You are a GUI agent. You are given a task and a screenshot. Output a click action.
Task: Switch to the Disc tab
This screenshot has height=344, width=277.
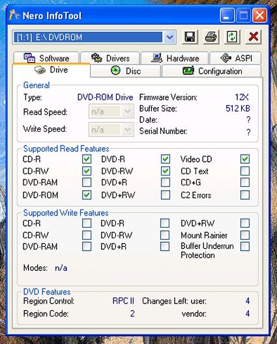pyautogui.click(x=126, y=71)
